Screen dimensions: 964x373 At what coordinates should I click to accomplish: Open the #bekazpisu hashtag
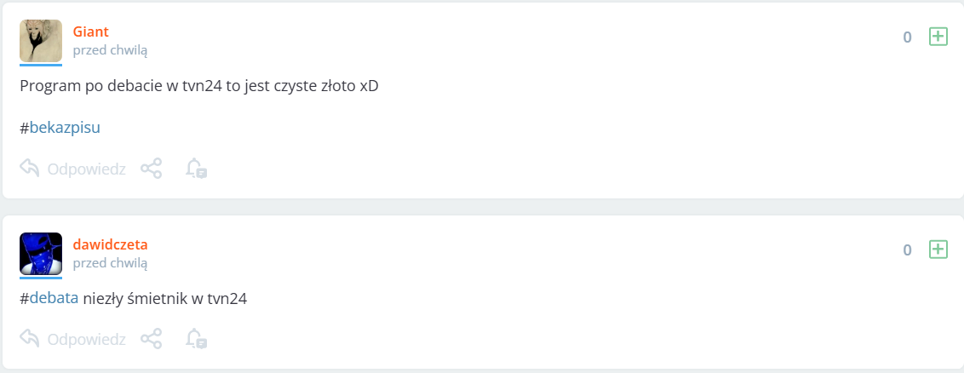65,128
